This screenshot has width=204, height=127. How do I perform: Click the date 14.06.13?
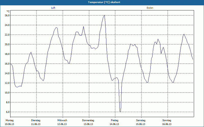(x=114, y=124)
